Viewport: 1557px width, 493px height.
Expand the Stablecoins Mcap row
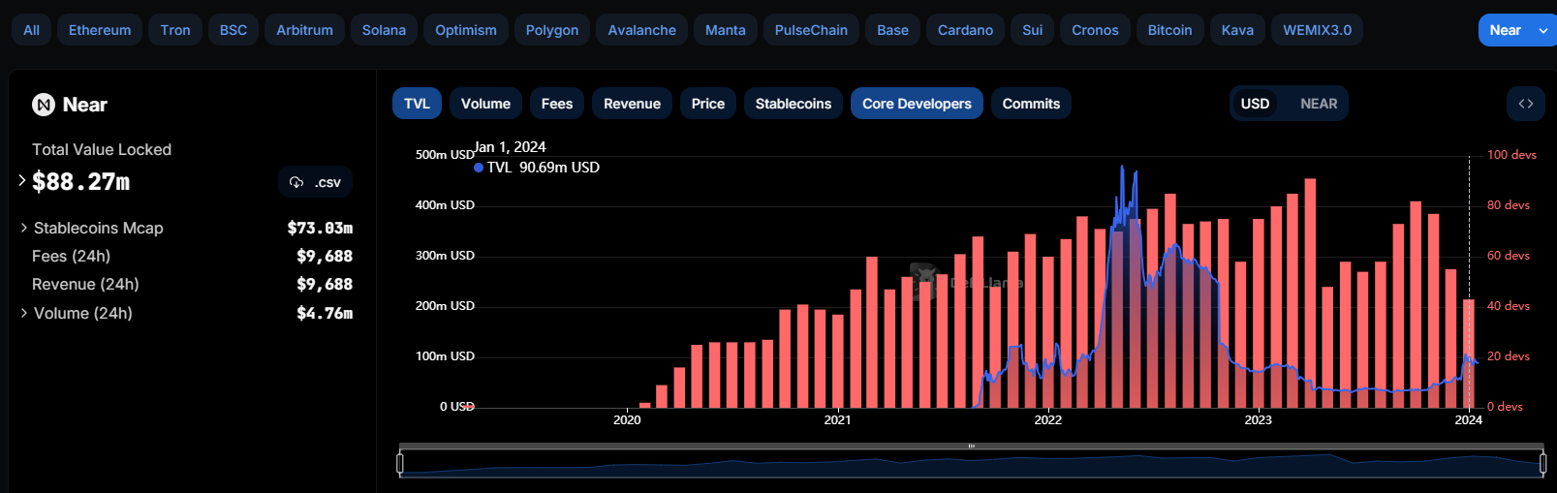(x=24, y=228)
